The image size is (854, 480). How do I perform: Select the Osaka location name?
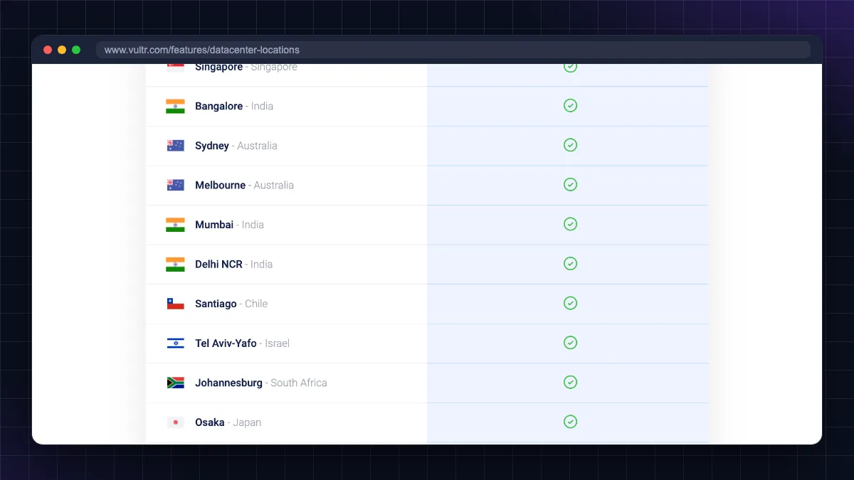coord(210,422)
